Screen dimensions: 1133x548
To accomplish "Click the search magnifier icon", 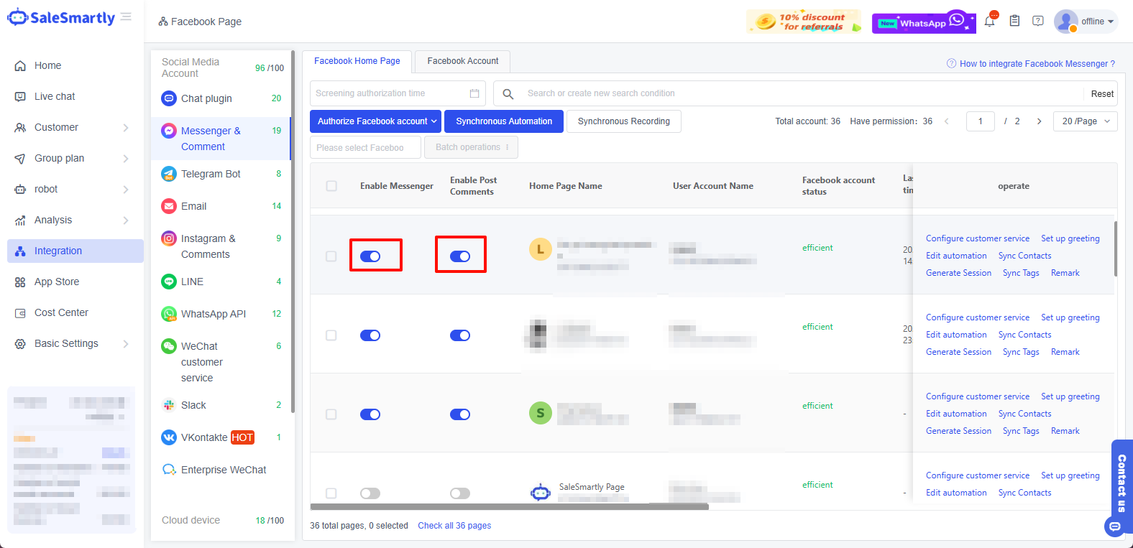I will pos(508,93).
